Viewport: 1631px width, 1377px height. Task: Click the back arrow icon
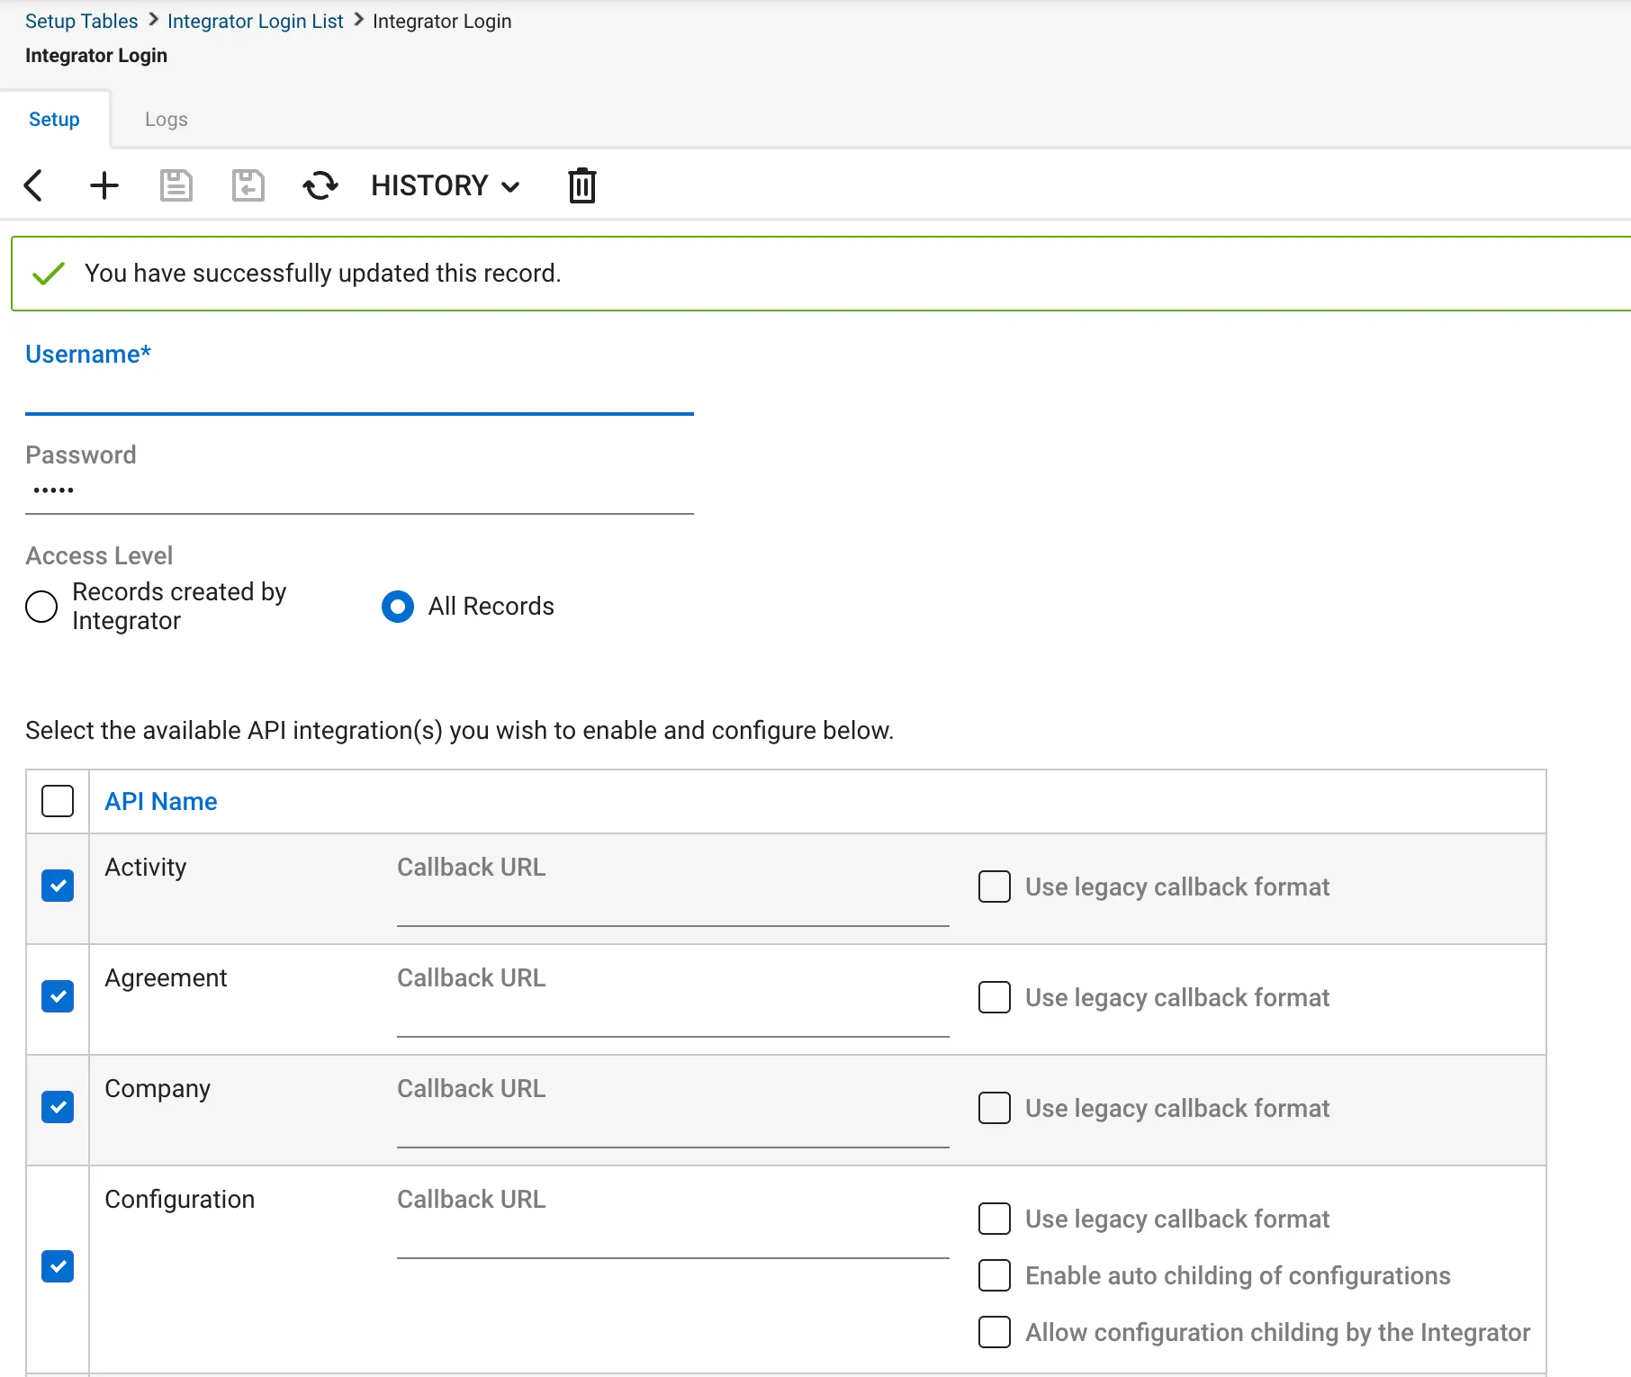[x=33, y=185]
